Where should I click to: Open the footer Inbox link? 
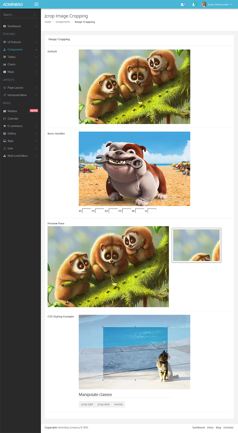point(210,427)
